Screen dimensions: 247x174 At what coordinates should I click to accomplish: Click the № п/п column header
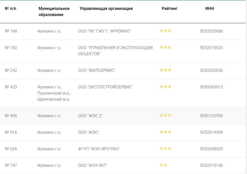coord(10,8)
